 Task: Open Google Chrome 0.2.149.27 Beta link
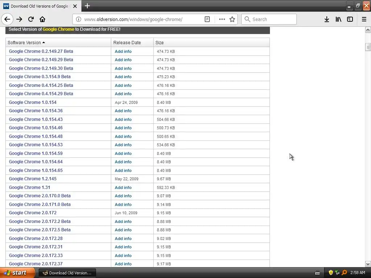pos(41,51)
